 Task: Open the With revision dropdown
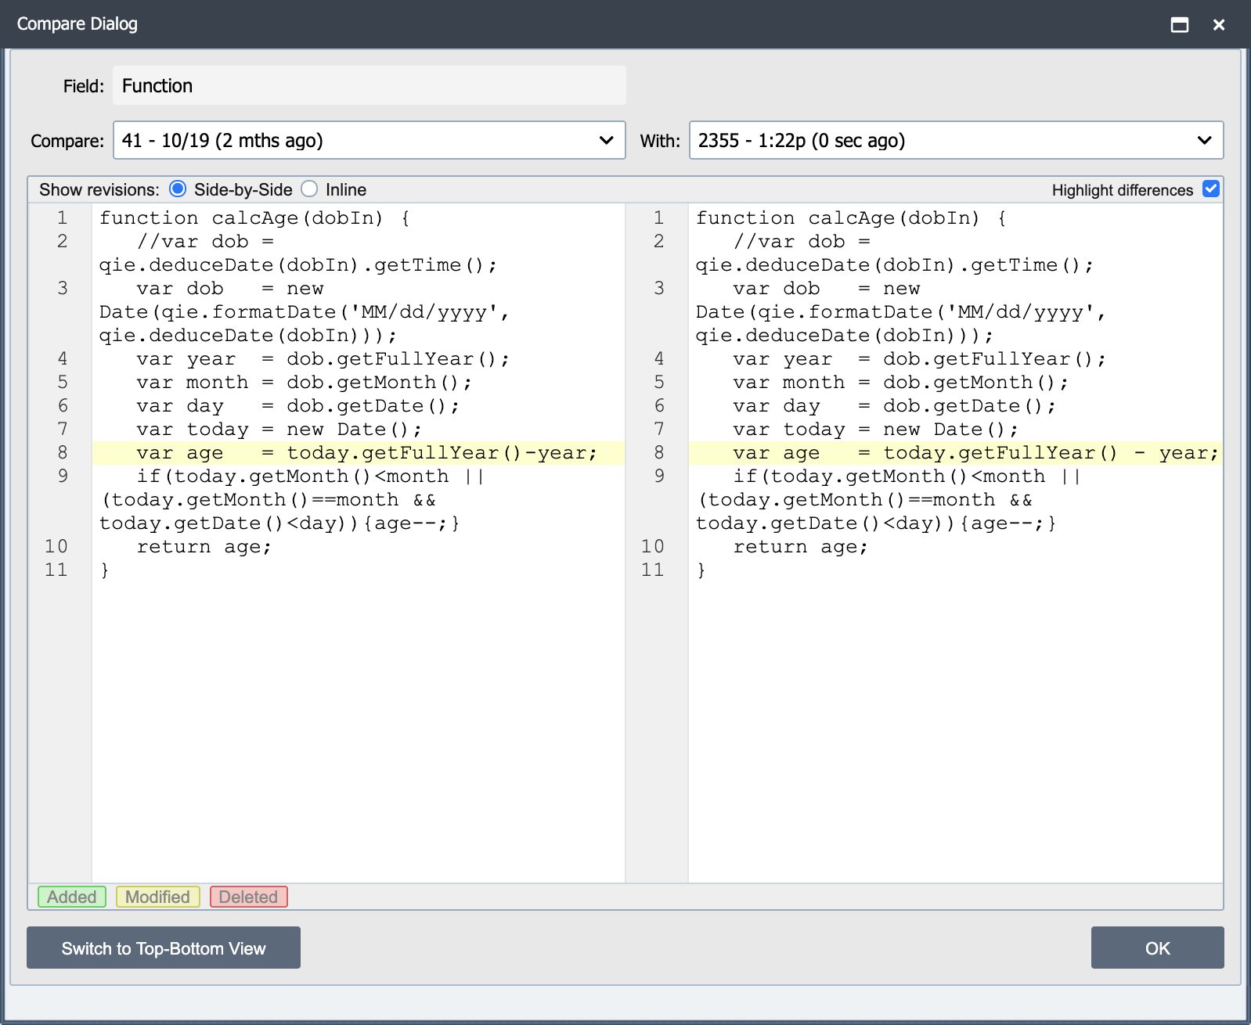tap(956, 140)
